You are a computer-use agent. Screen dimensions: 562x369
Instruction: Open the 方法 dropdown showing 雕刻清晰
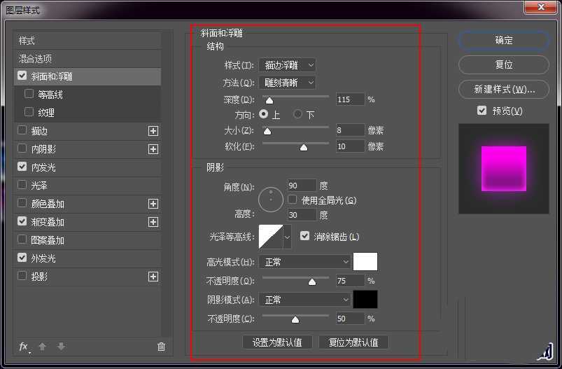click(x=287, y=83)
